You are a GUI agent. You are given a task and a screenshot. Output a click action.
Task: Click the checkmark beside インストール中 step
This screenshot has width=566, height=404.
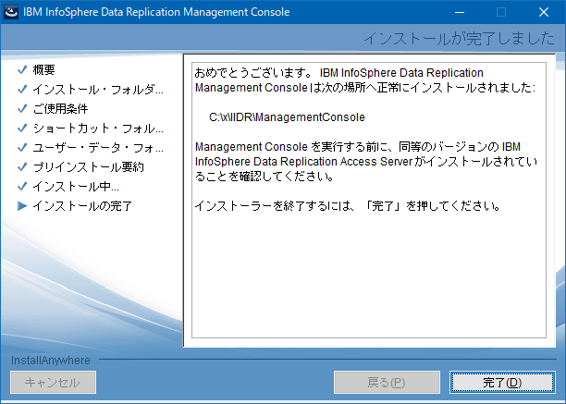tap(22, 187)
